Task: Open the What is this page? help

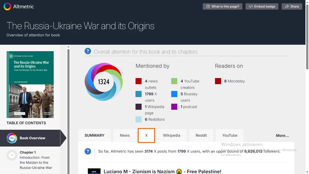Action: click(222, 6)
